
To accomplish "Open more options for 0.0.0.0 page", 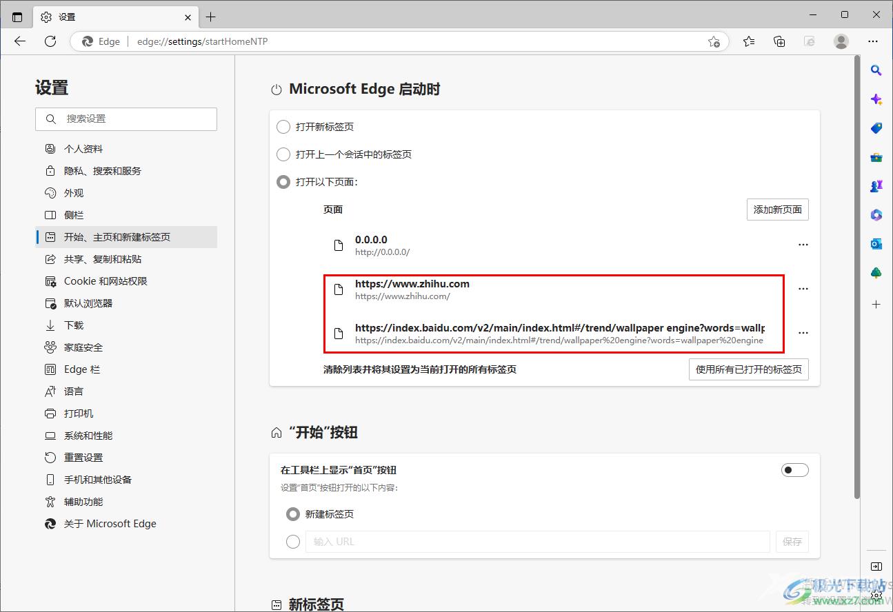I will click(803, 245).
